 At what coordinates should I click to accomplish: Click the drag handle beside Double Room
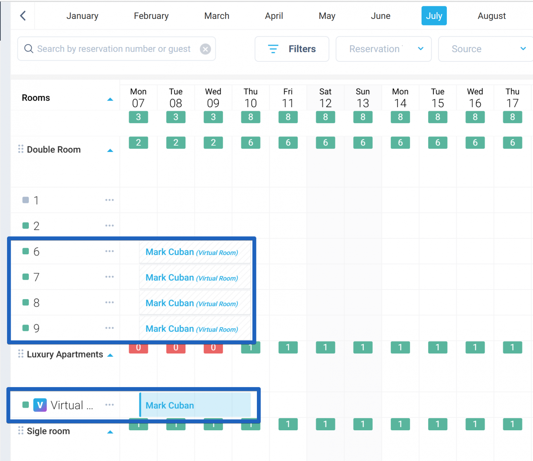21,149
